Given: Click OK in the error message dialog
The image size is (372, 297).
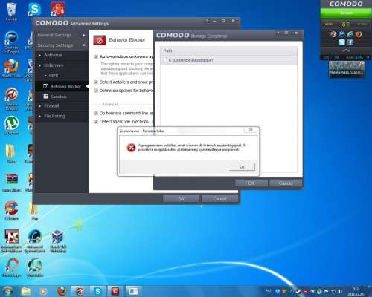Looking at the screenshot, I should pos(242,166).
